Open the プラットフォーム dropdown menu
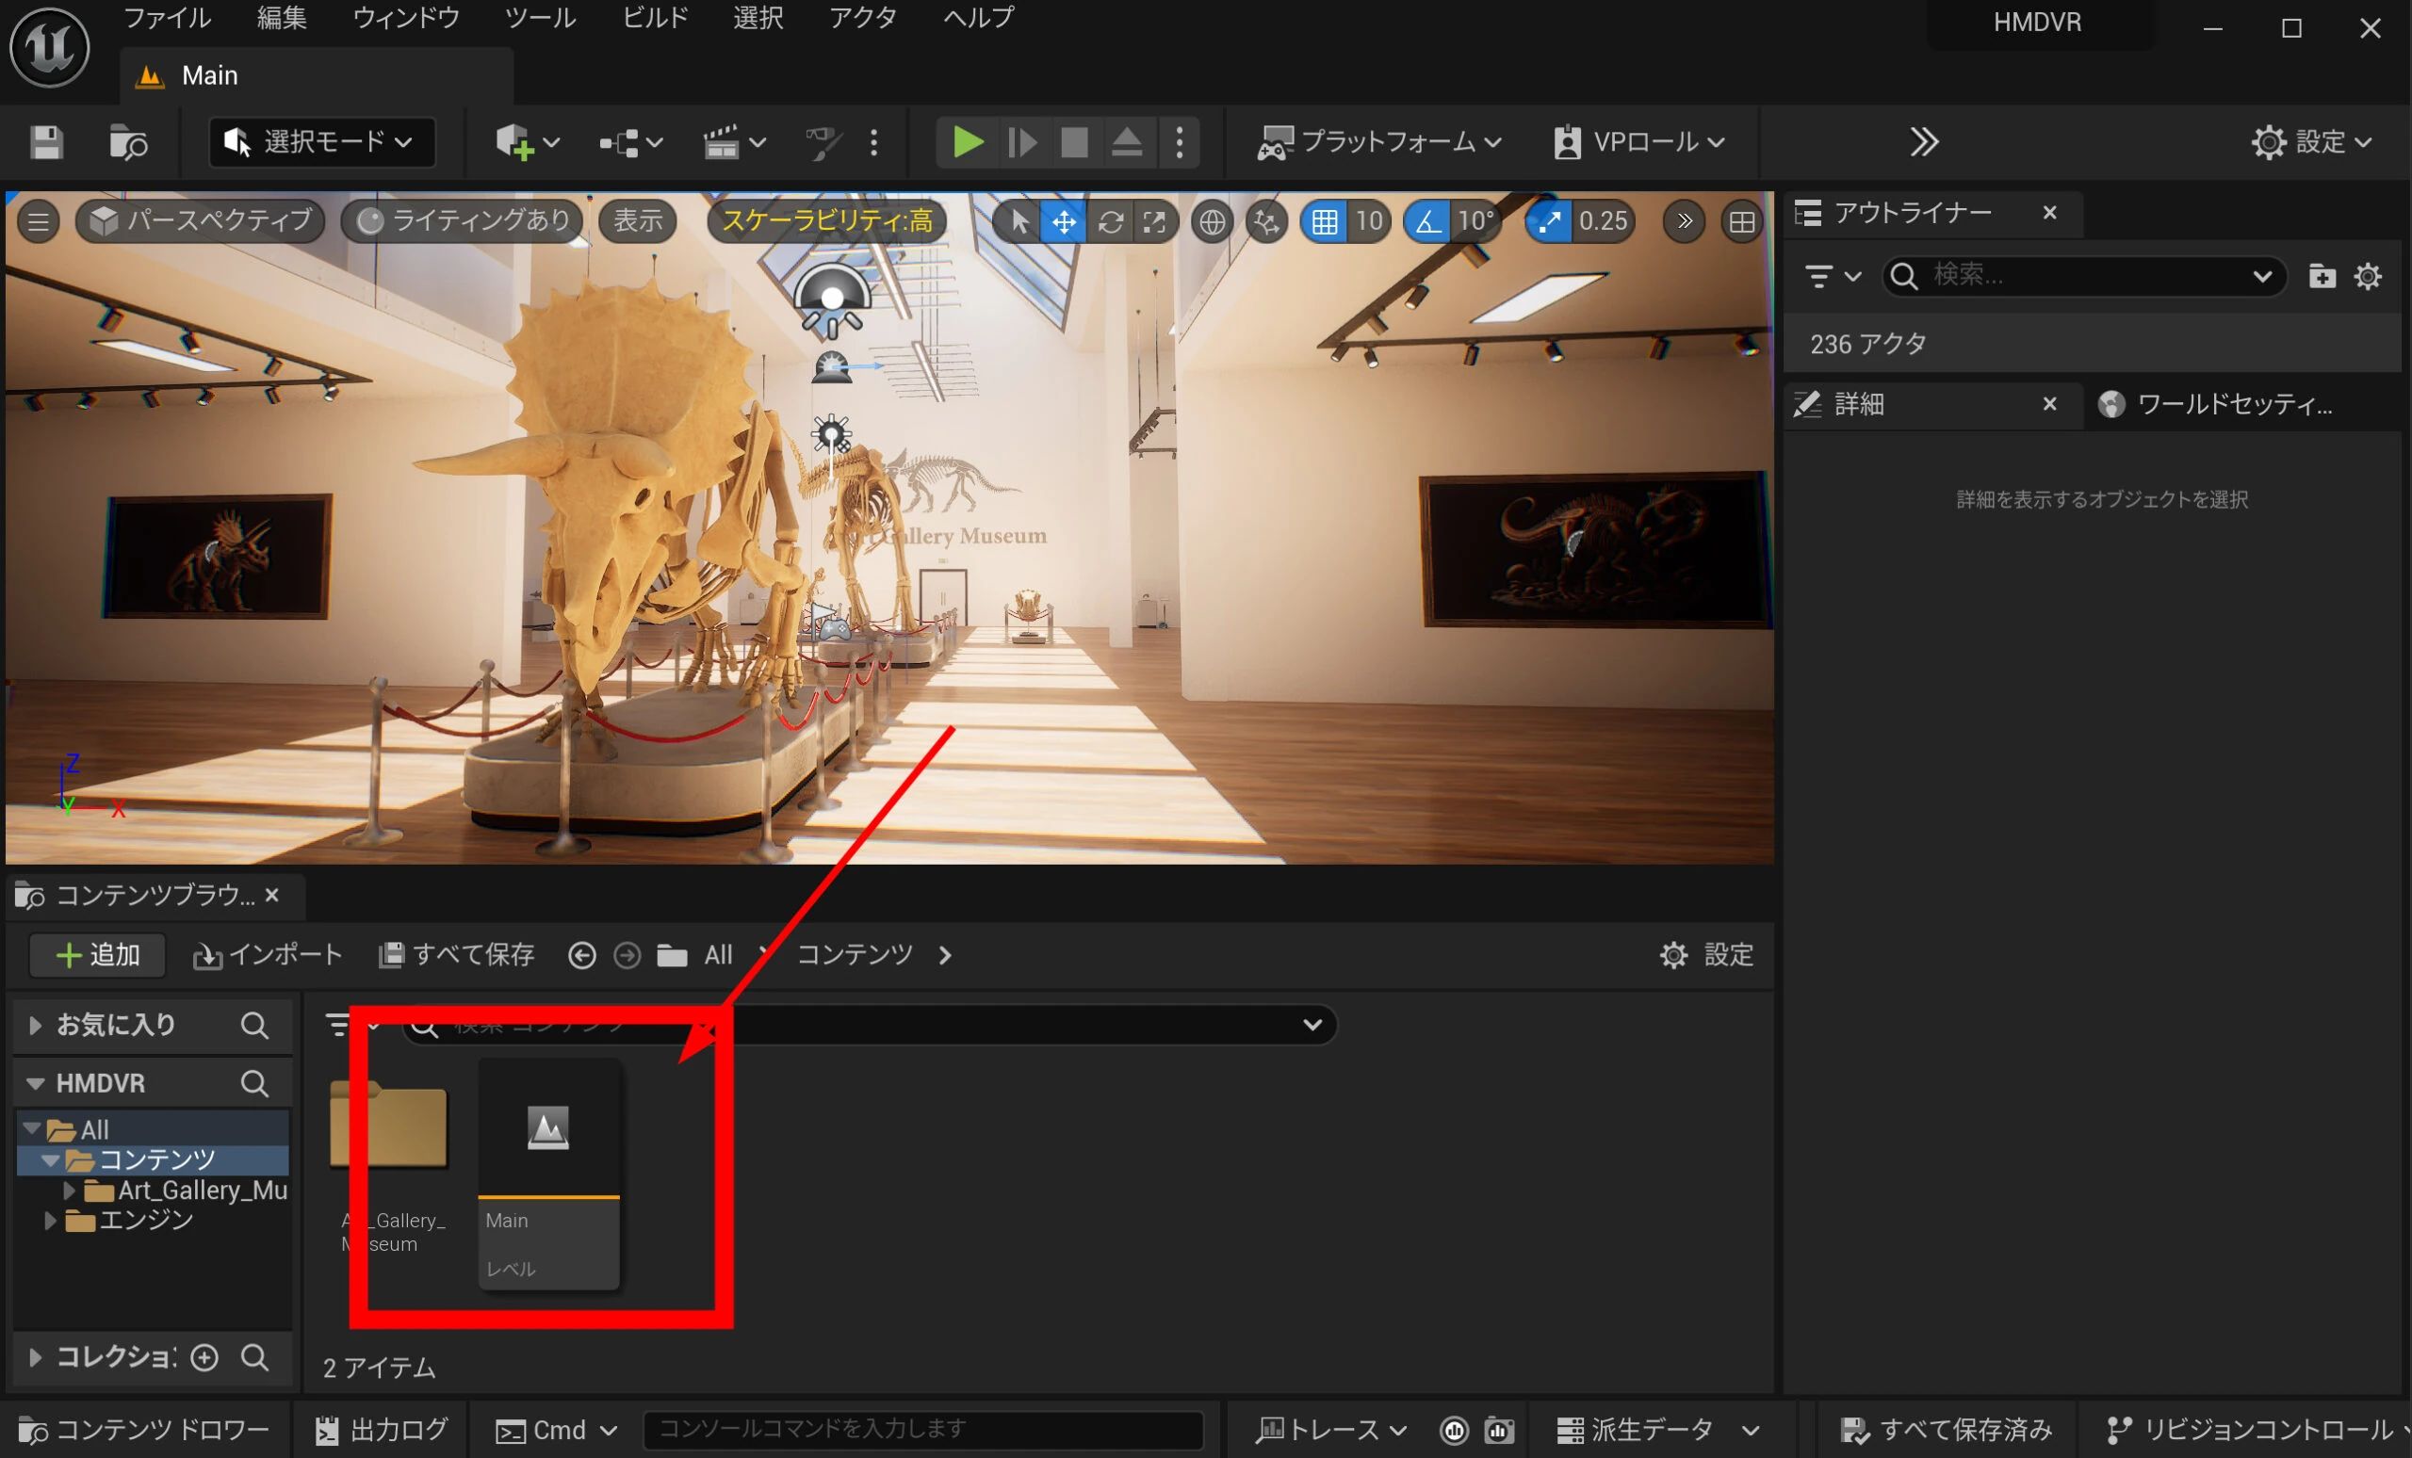Screen dimensions: 2412x1458 tap(1380, 143)
